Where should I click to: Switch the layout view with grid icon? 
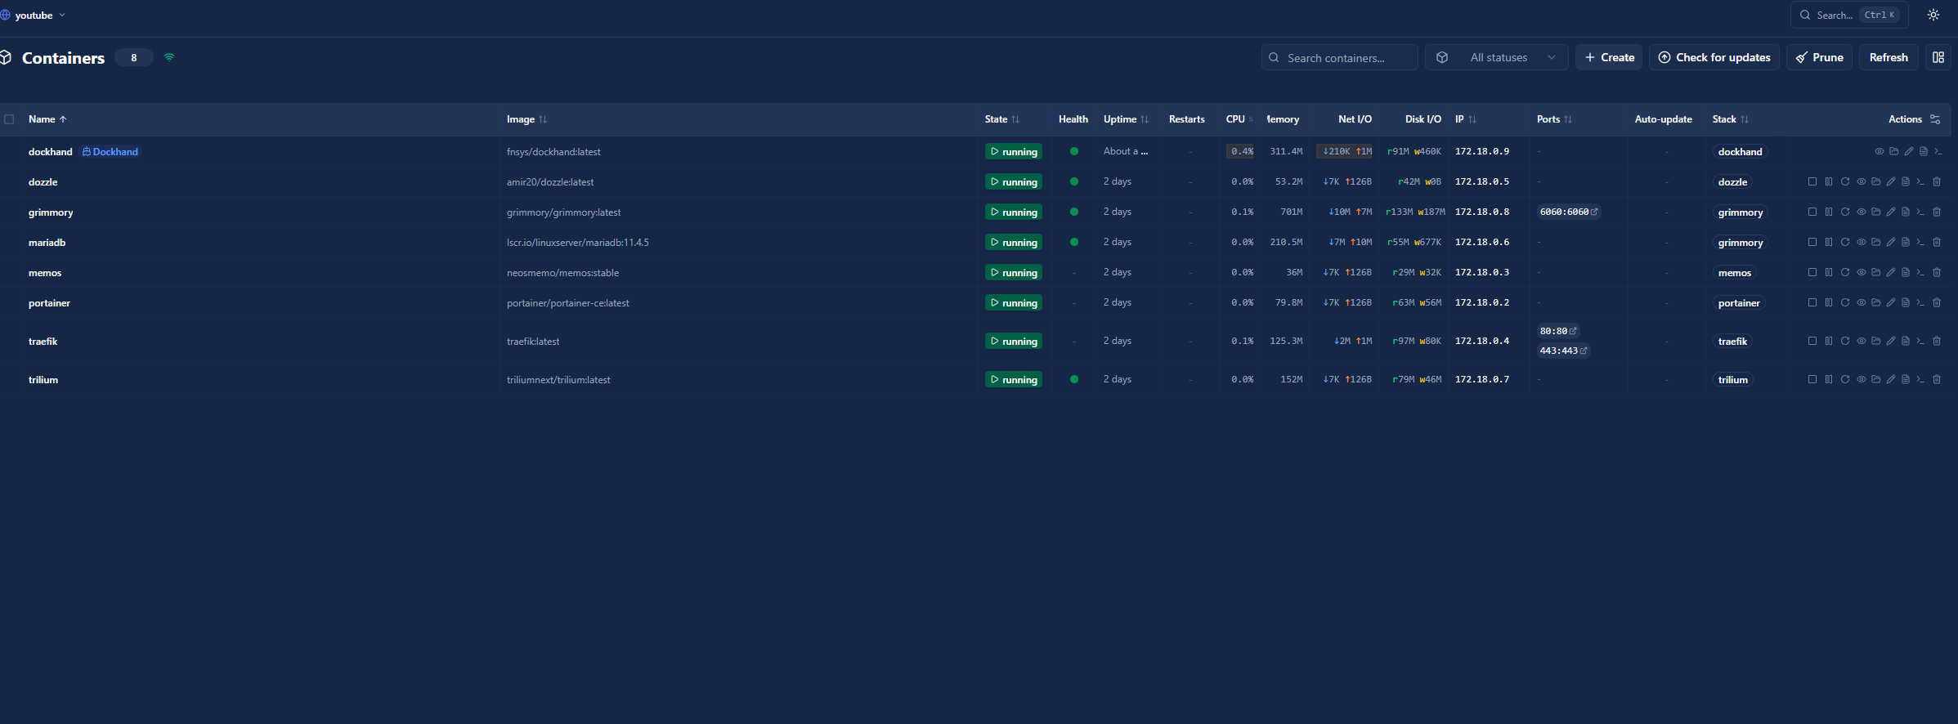click(1938, 57)
